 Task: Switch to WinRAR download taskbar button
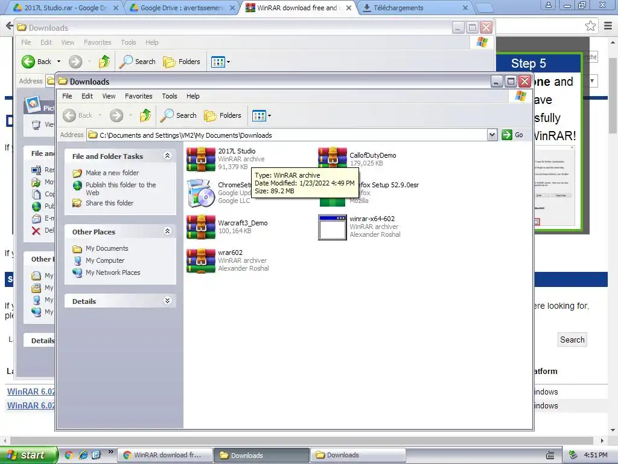click(164, 455)
